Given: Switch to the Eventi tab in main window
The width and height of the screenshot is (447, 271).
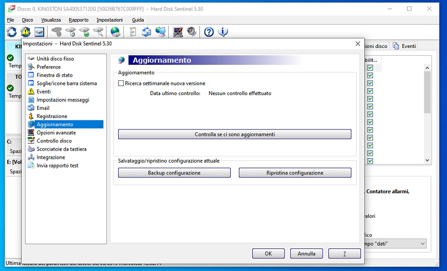Looking at the screenshot, I should point(405,46).
